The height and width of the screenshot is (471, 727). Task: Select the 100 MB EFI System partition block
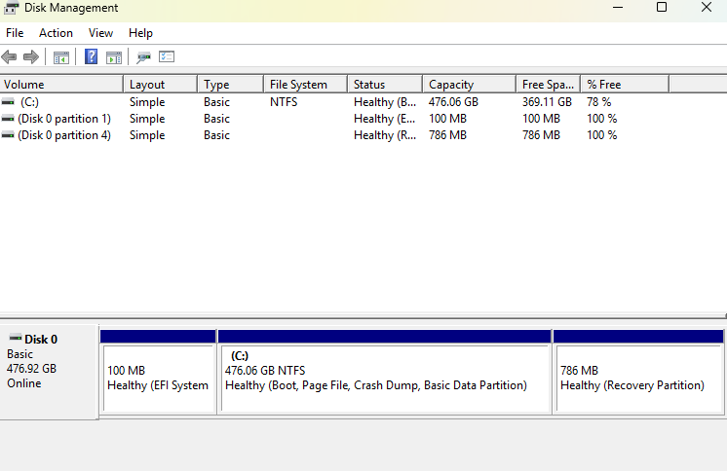158,378
